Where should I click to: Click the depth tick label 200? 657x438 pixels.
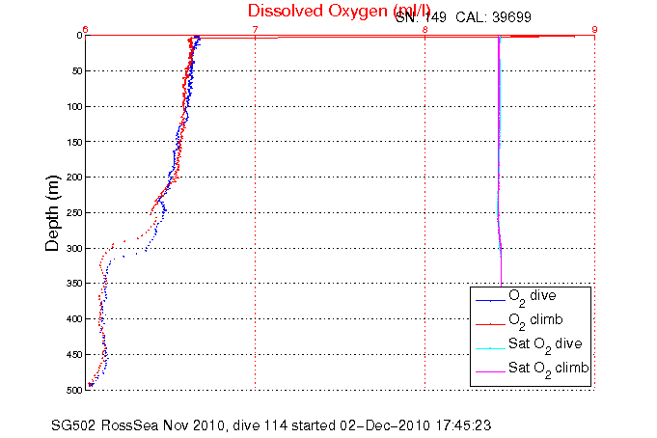point(74,178)
